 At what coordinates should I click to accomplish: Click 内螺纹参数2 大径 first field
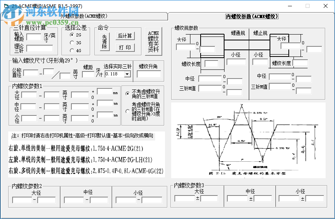(22, 200)
